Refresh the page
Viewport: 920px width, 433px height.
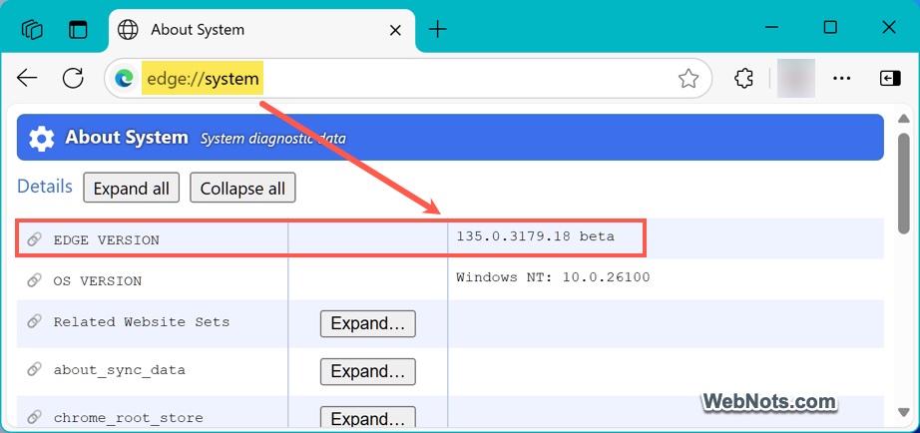point(74,78)
